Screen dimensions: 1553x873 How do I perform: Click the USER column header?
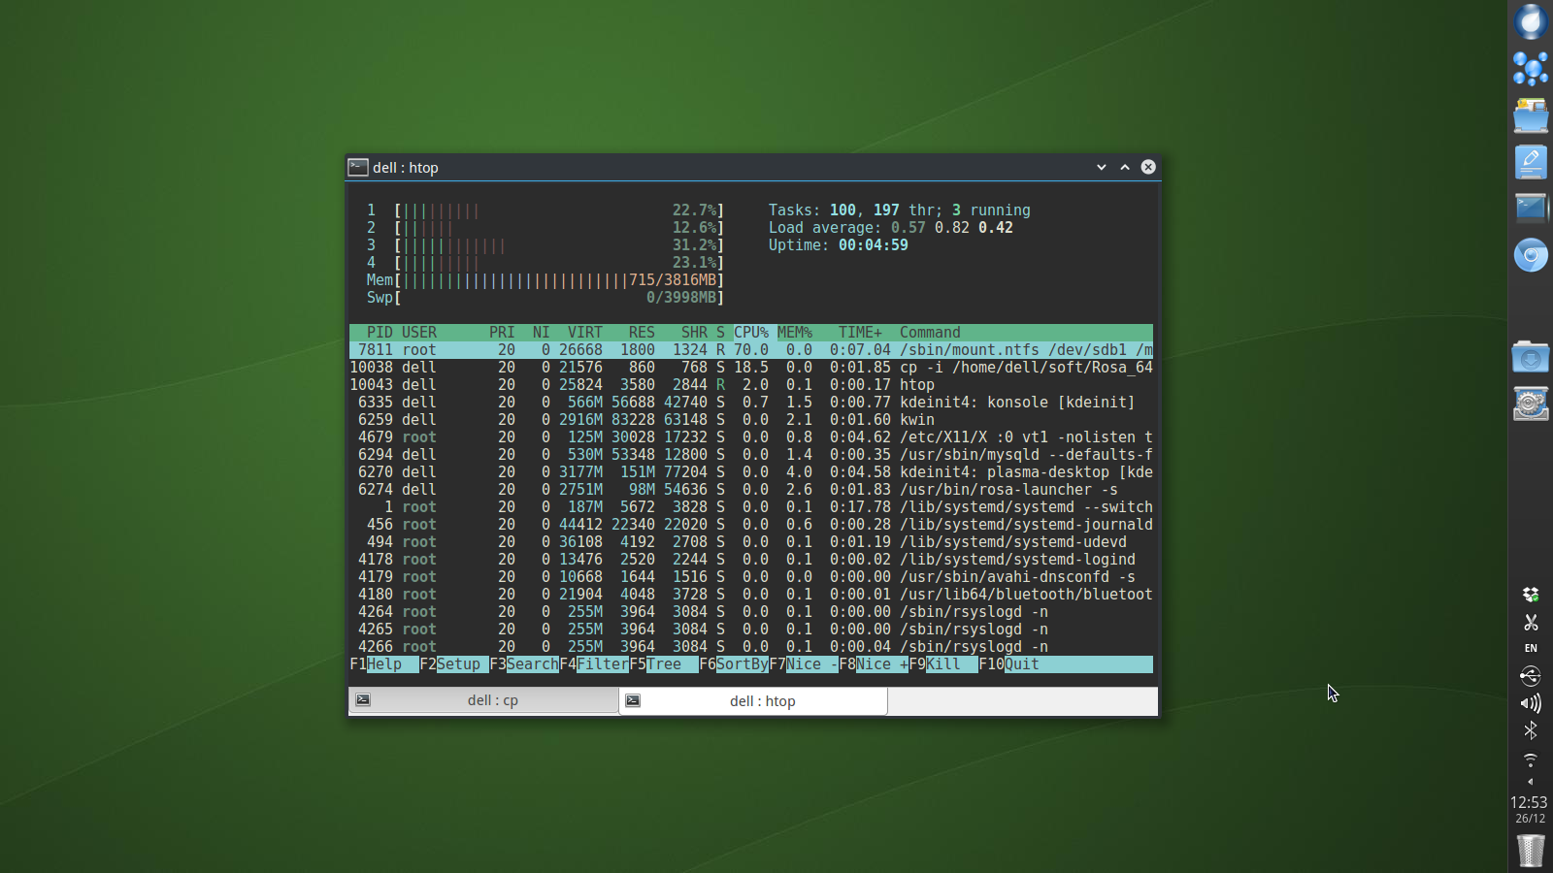[419, 333]
